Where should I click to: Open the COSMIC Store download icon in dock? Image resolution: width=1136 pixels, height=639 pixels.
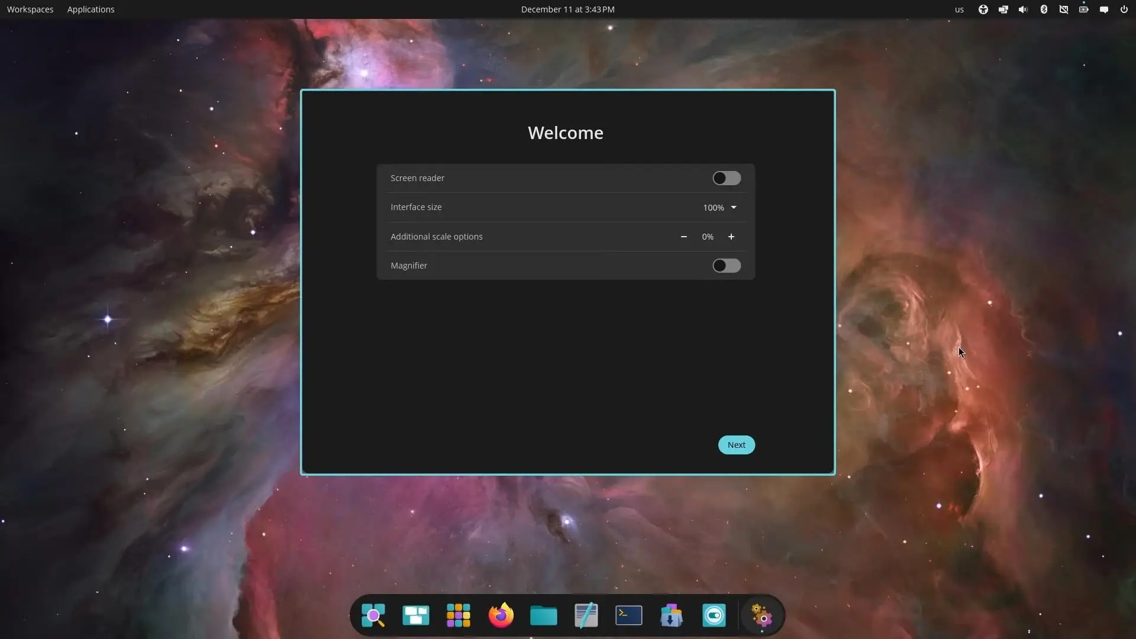point(672,615)
